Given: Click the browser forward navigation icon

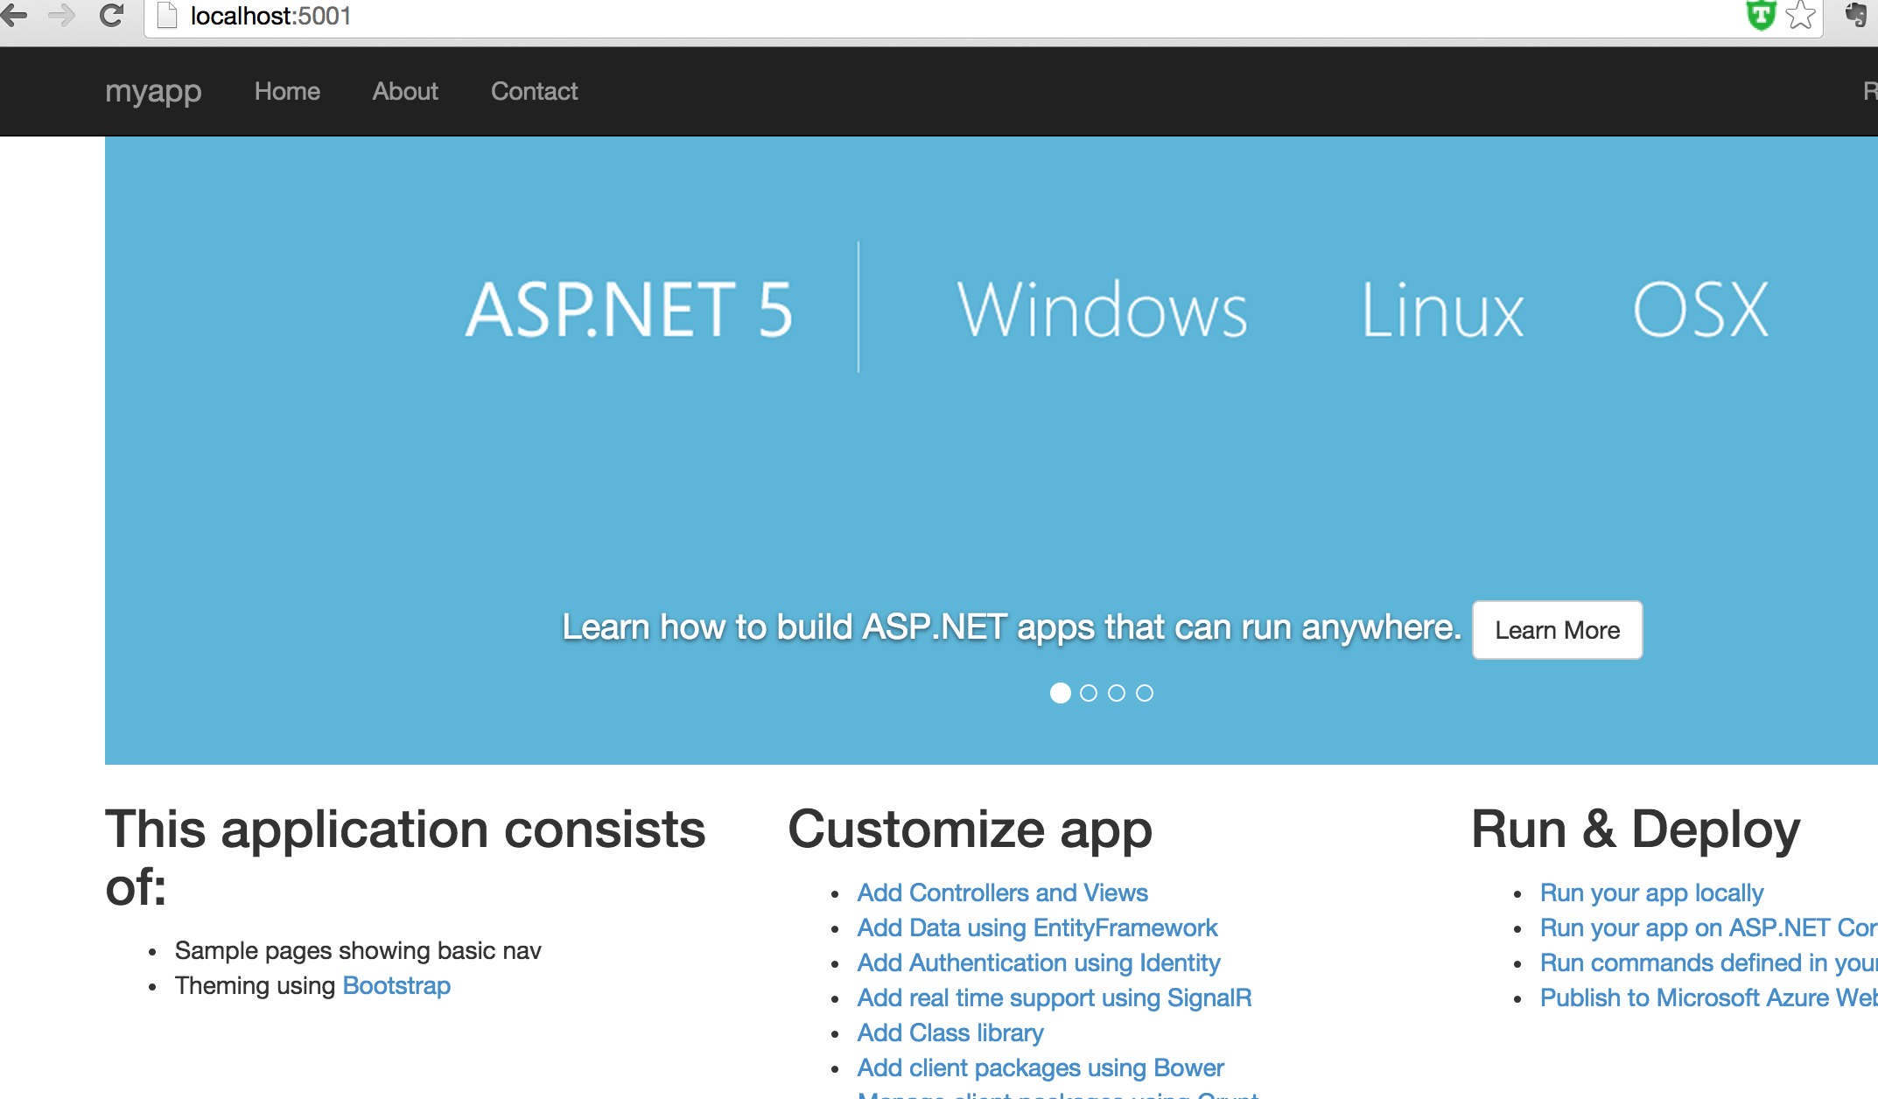Looking at the screenshot, I should click(60, 16).
